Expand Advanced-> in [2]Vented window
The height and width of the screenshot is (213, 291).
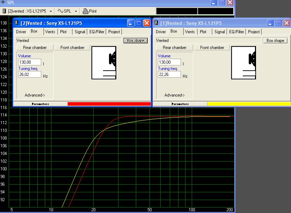tap(35, 95)
